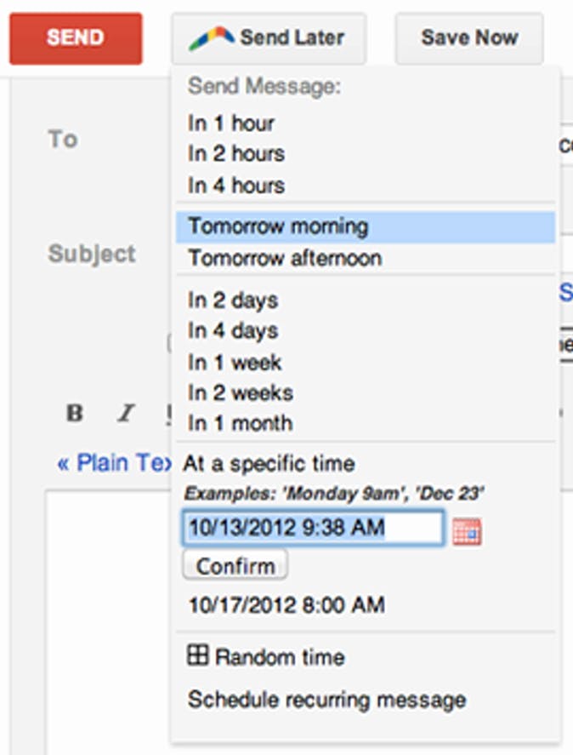Click the Italic formatting icon
The image size is (573, 755).
click(x=126, y=414)
